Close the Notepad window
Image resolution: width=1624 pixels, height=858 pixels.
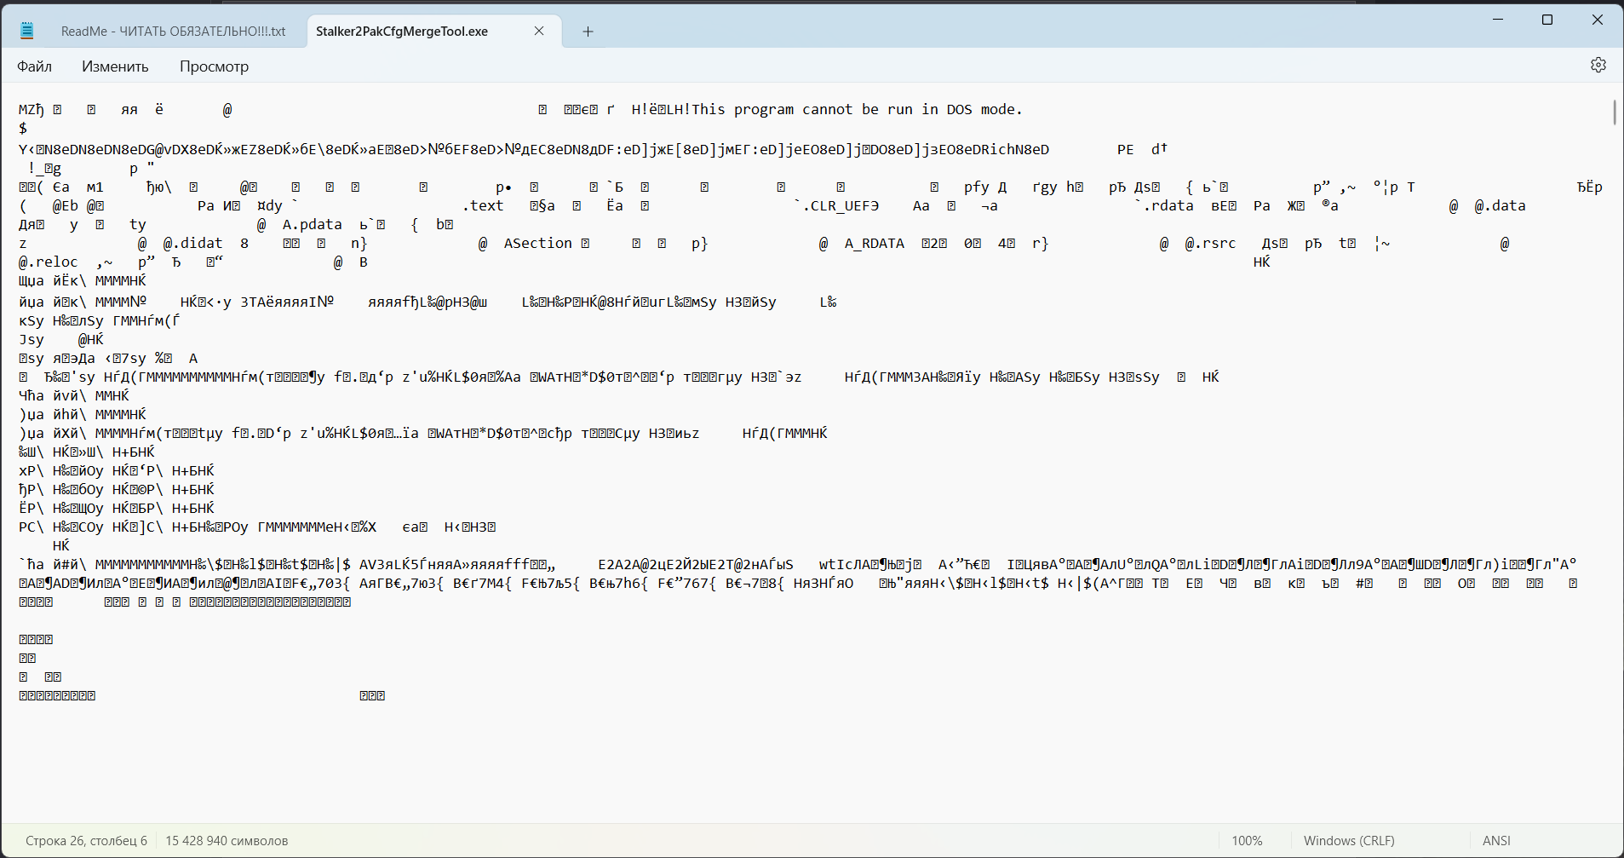tap(1598, 20)
